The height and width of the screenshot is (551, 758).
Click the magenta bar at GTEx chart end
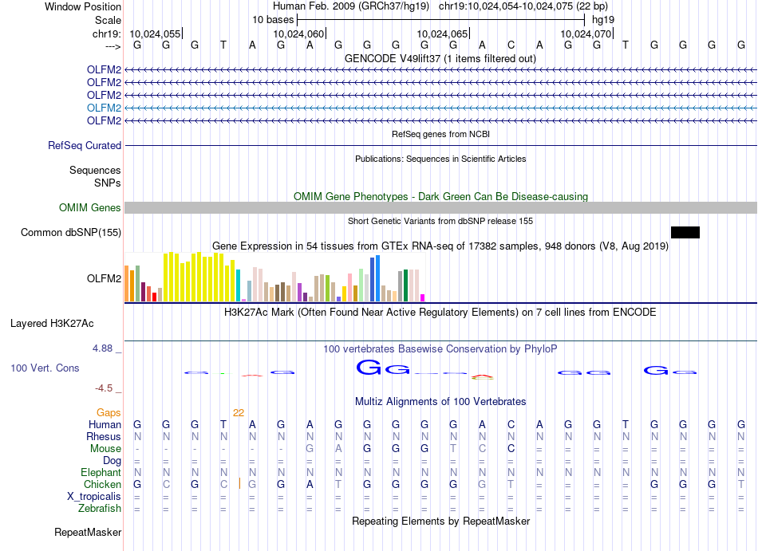422,298
